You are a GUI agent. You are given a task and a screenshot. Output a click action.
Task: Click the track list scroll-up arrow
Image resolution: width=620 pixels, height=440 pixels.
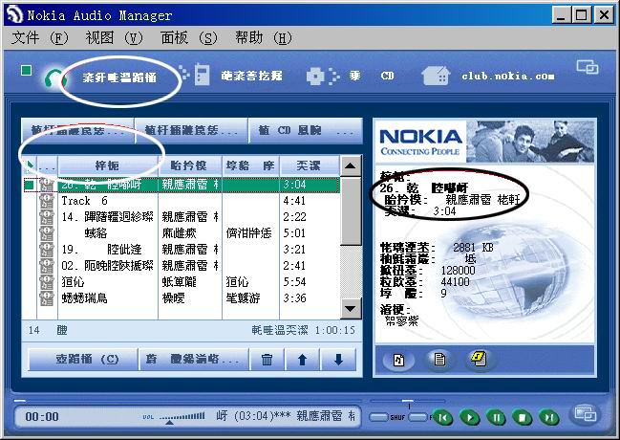click(x=351, y=165)
